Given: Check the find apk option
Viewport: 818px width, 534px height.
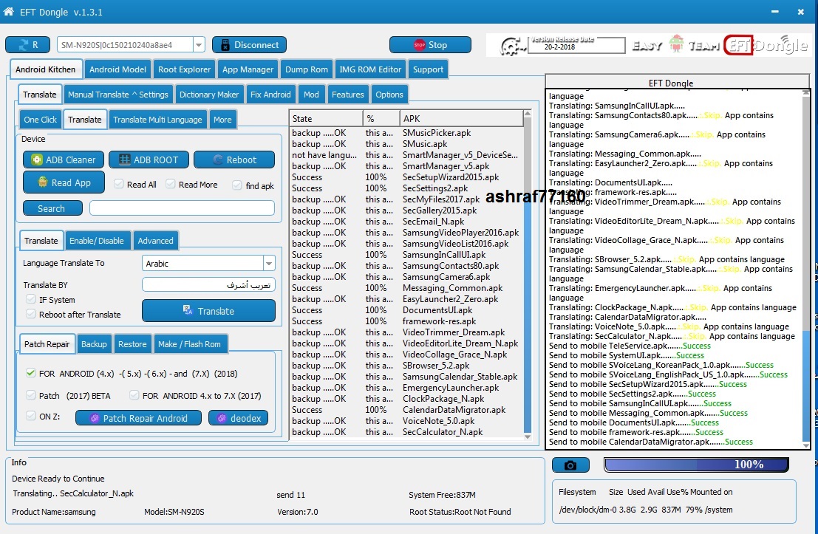Looking at the screenshot, I should pos(237,185).
